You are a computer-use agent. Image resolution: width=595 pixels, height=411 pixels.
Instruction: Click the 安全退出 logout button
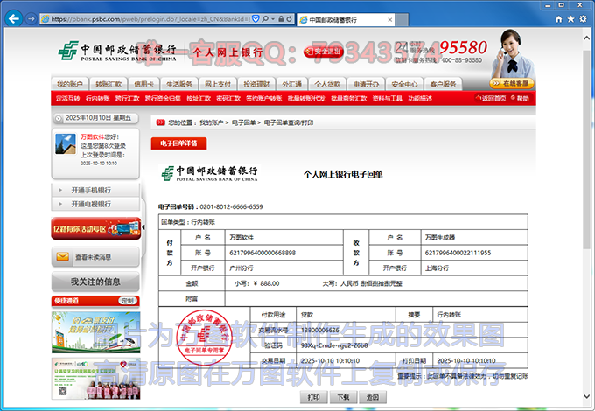click(324, 52)
